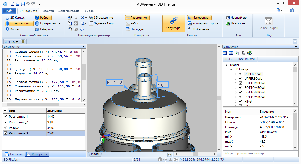Select the Pan hand tool
This screenshot has width=301, height=164.
(82, 29)
